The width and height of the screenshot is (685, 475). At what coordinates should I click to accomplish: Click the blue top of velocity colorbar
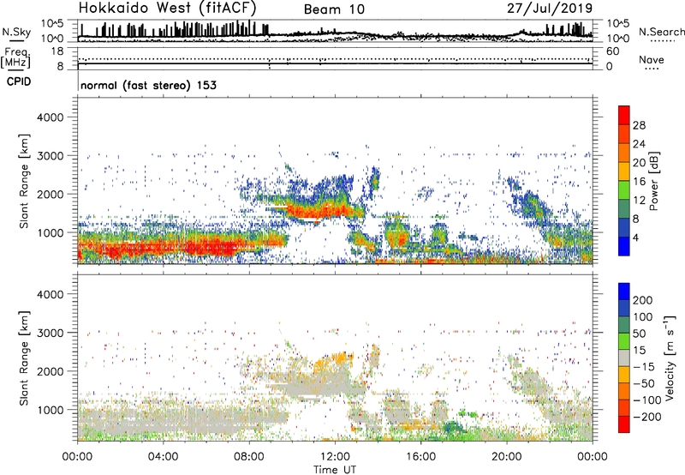(x=624, y=292)
